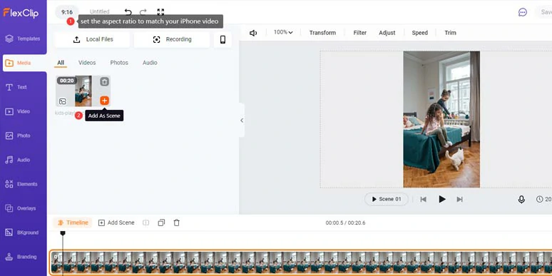Screen dimensions: 552x276
Task: Click the orange Add As Scene plus button
Action: [x=104, y=101]
